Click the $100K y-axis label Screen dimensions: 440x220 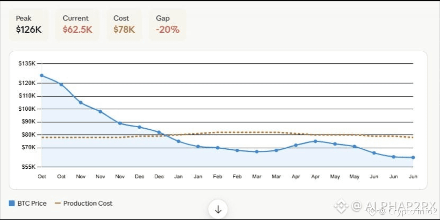(x=27, y=109)
